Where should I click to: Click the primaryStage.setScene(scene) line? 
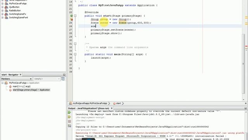point(113,30)
